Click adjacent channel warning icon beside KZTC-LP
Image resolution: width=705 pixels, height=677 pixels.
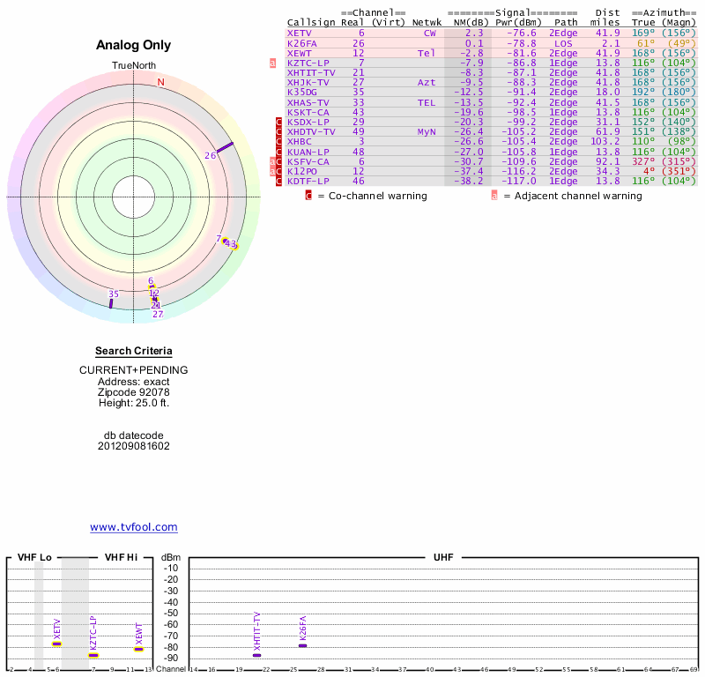coord(273,63)
